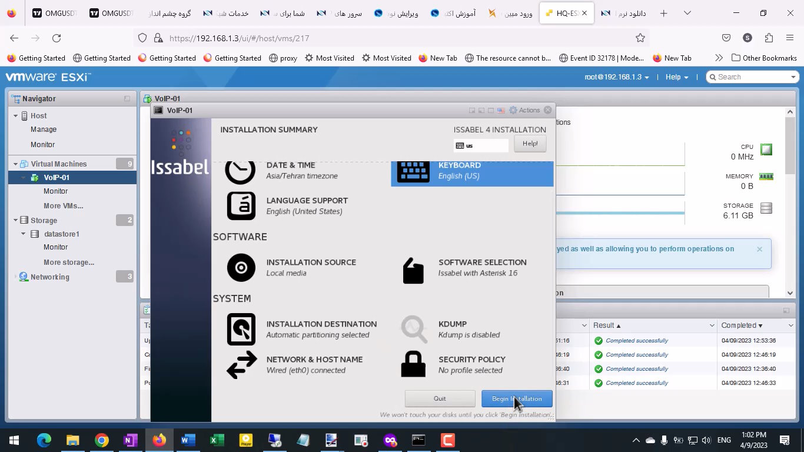Screen dimensions: 804x452
Task: Click the Networking globe icon in Navigator
Action: click(x=24, y=277)
